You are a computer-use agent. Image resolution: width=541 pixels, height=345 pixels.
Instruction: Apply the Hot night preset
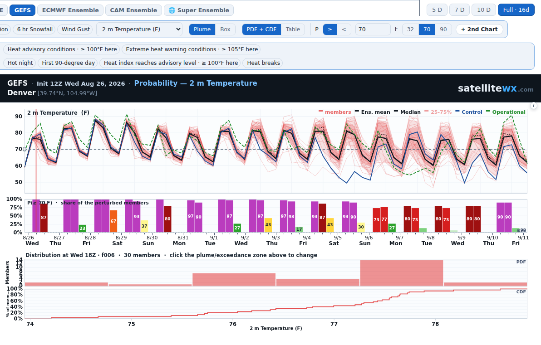[20, 63]
